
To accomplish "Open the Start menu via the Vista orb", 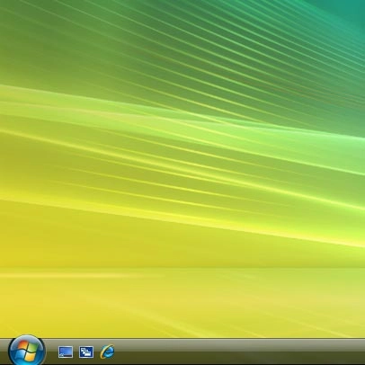I will click(x=27, y=351).
